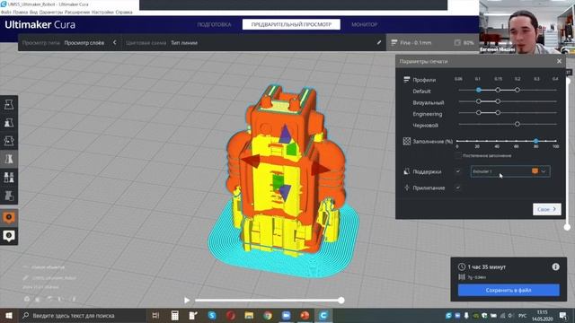Viewport: 575px width, 323px height.
Task: Select Default profile 0.15 point
Action: (498, 90)
